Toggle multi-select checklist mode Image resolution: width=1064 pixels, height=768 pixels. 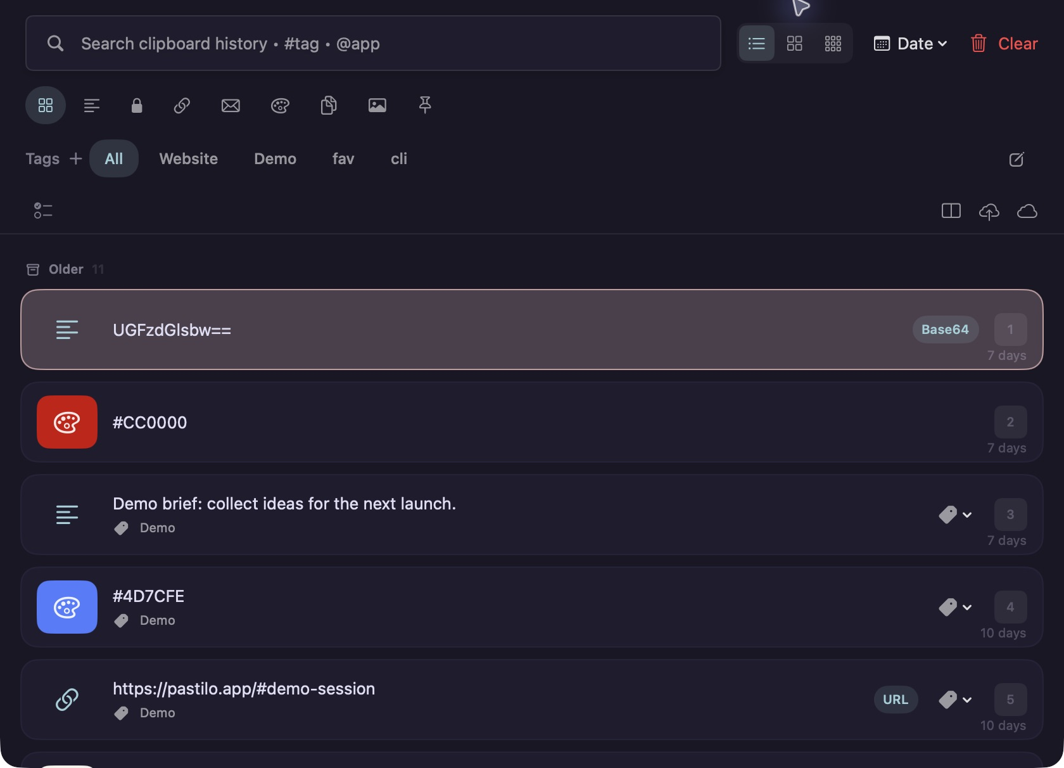coord(43,210)
